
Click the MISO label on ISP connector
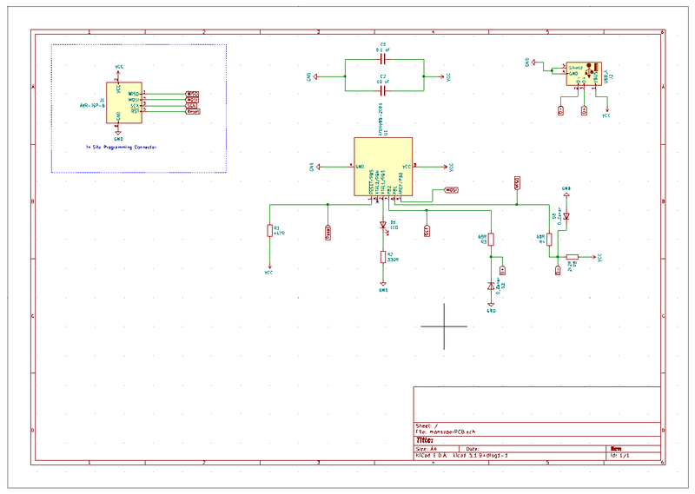pos(193,93)
